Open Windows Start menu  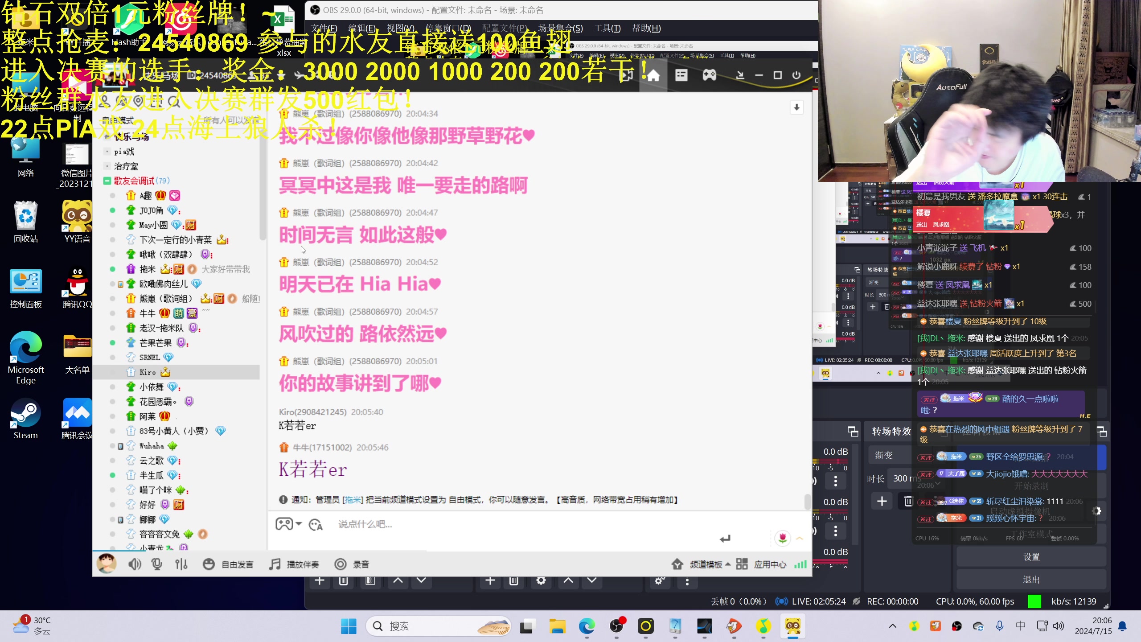[x=348, y=626]
